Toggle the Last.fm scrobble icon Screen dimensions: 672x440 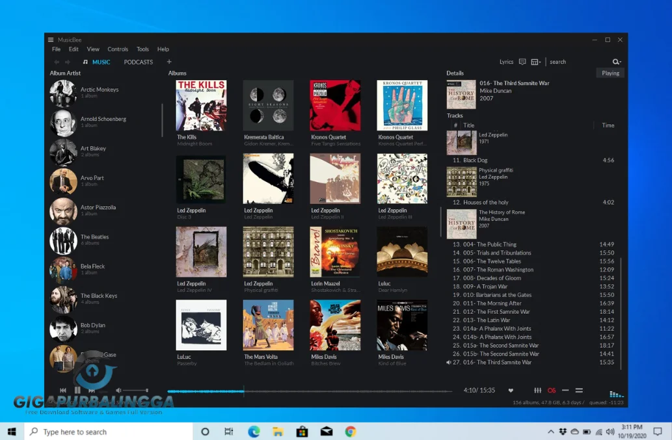pos(552,391)
